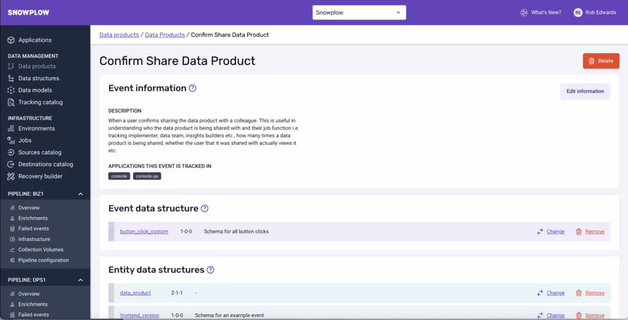This screenshot has height=320, width=628.
Task: Open Destinations catalog in sidebar
Action: pos(45,164)
